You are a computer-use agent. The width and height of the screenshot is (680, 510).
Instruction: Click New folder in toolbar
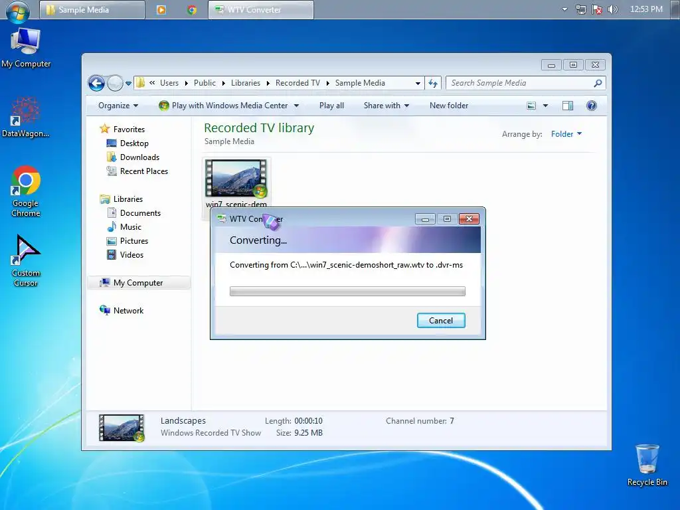coord(449,106)
